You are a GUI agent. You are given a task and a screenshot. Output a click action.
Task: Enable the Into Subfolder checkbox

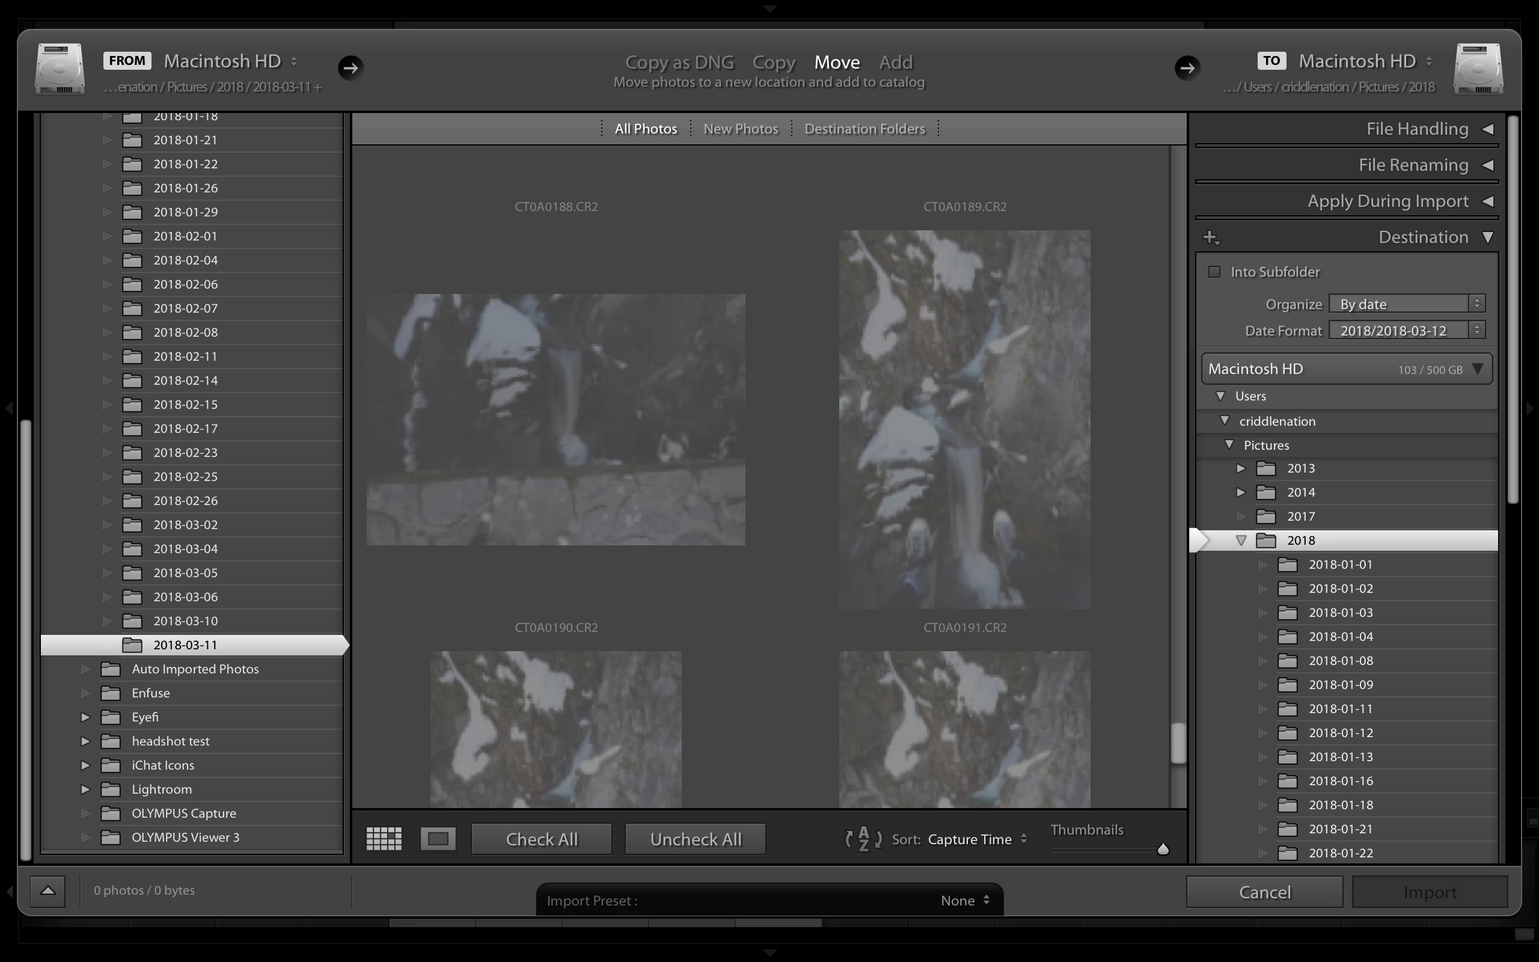pyautogui.click(x=1214, y=272)
